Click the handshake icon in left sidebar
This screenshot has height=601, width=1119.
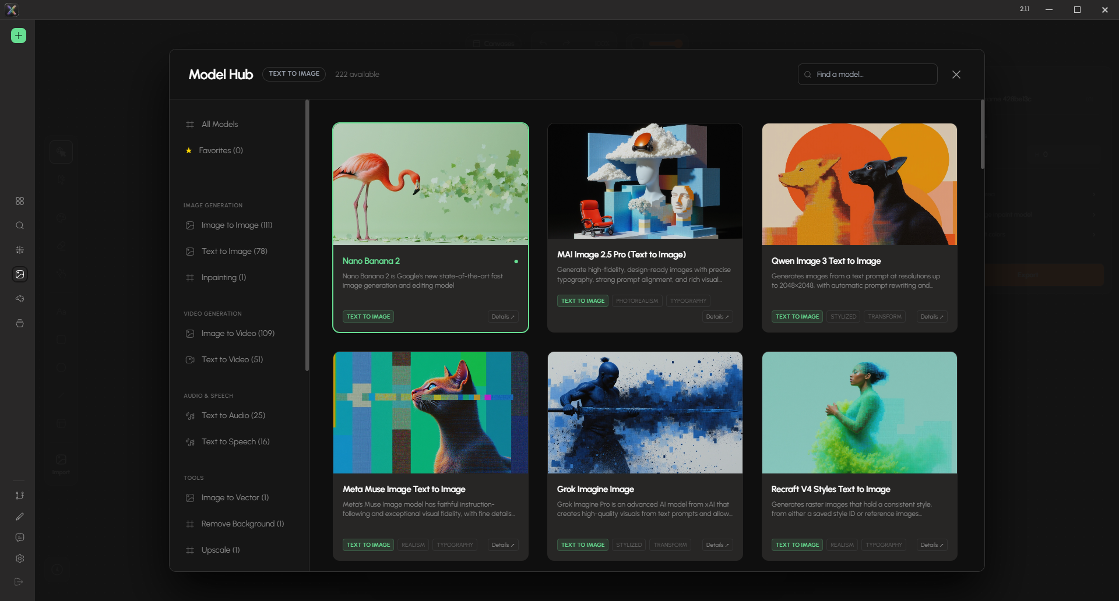click(x=20, y=299)
